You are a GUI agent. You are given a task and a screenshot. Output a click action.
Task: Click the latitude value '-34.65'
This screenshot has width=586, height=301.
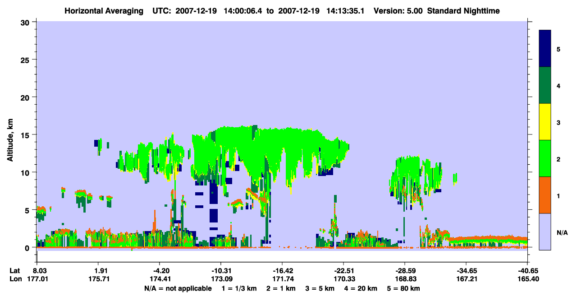click(x=466, y=270)
